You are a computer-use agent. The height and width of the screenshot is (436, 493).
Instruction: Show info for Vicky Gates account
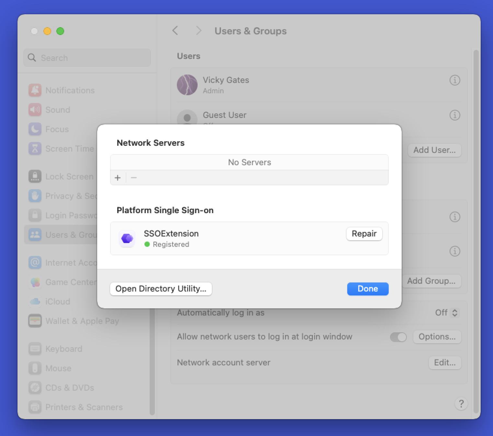click(x=455, y=80)
